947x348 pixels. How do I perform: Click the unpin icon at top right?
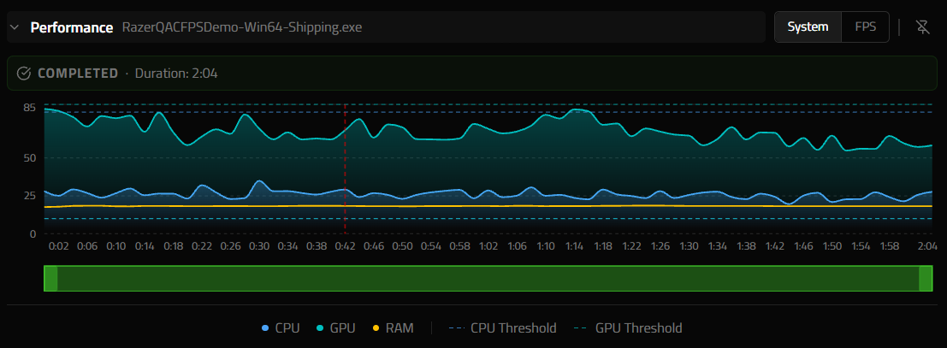tap(922, 27)
